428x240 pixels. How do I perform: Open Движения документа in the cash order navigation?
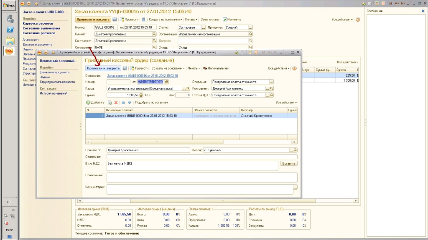click(55, 72)
